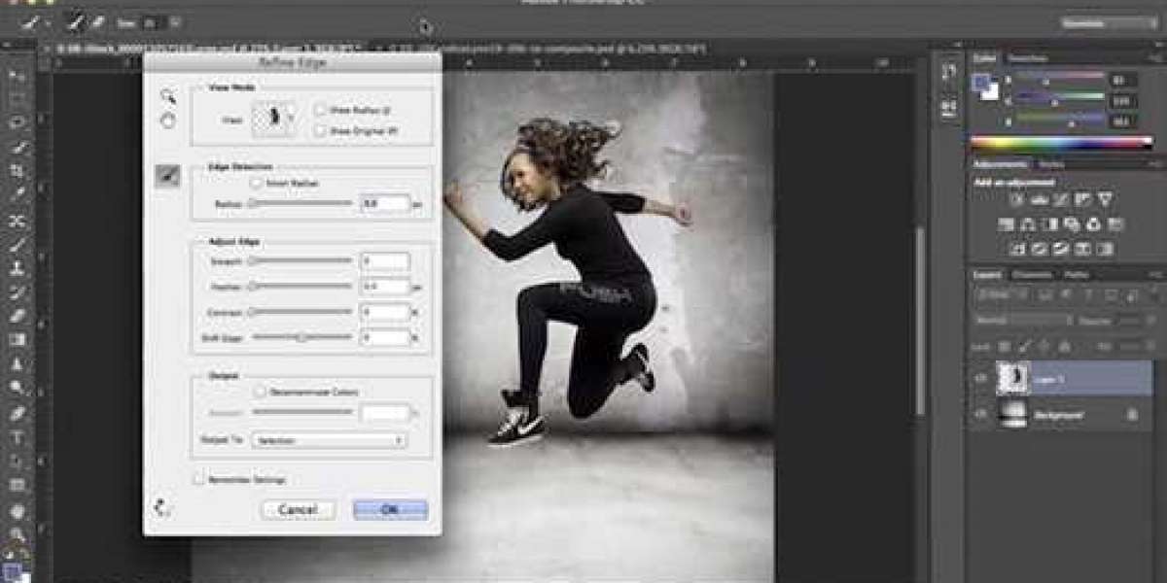Open the Output To dropdown

coord(329,439)
